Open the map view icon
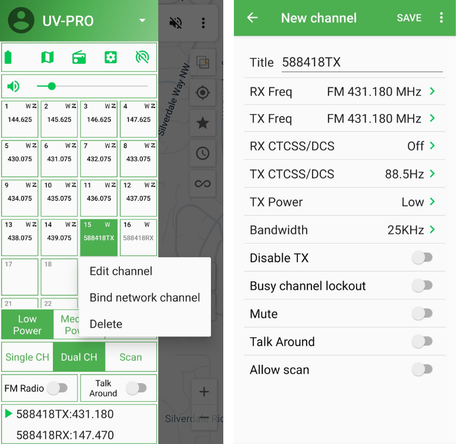This screenshot has width=456, height=444. [47, 57]
